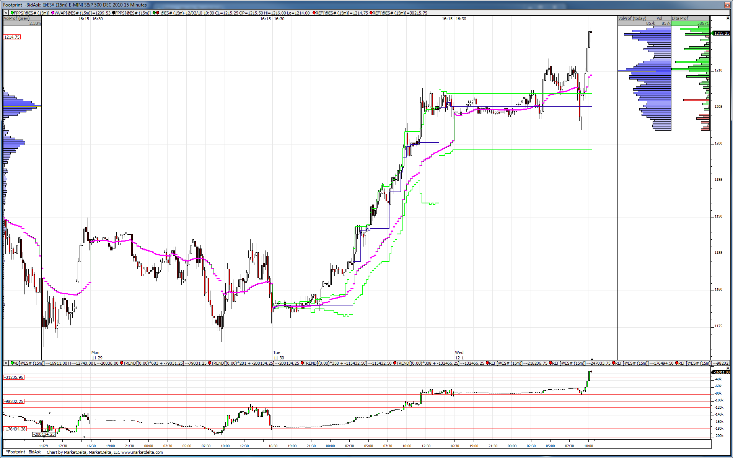
Task: Click the magenta VWAP indicator dot
Action: point(53,13)
